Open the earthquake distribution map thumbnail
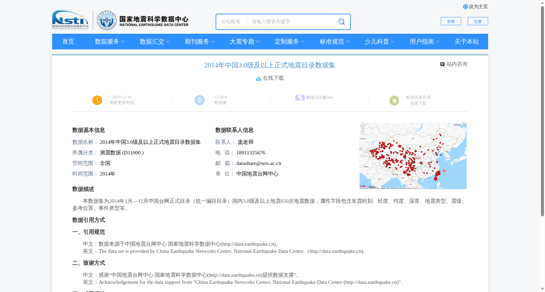This screenshot has height=292, width=545. coord(413,156)
